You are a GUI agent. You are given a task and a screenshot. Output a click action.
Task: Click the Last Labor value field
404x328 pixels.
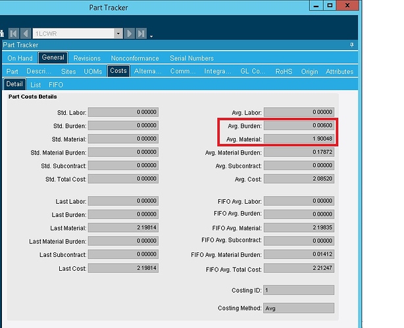click(x=123, y=201)
